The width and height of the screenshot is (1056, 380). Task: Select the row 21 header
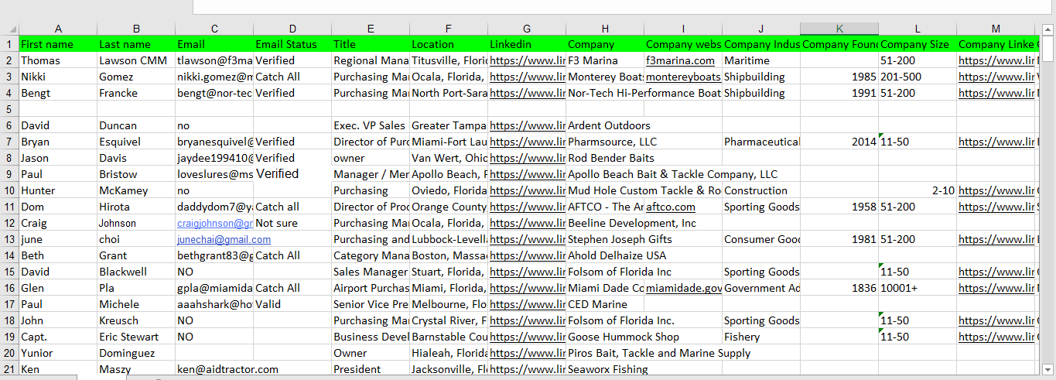click(x=9, y=369)
